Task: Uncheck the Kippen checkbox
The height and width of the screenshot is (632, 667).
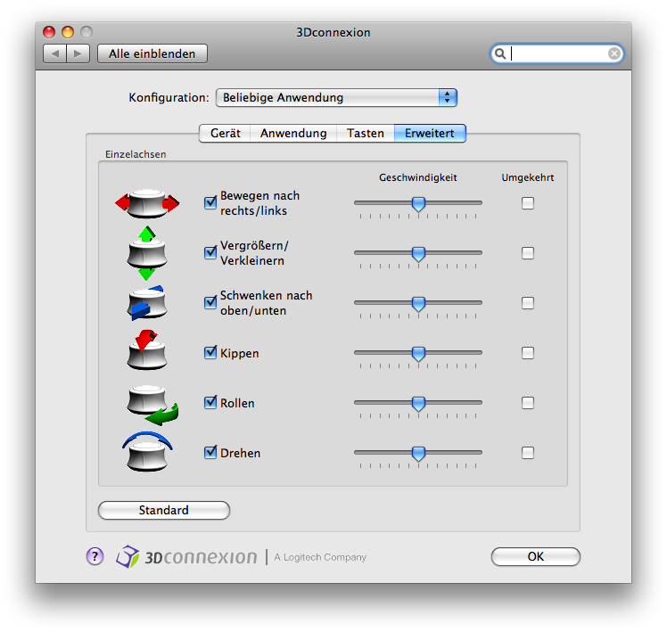Action: [210, 352]
